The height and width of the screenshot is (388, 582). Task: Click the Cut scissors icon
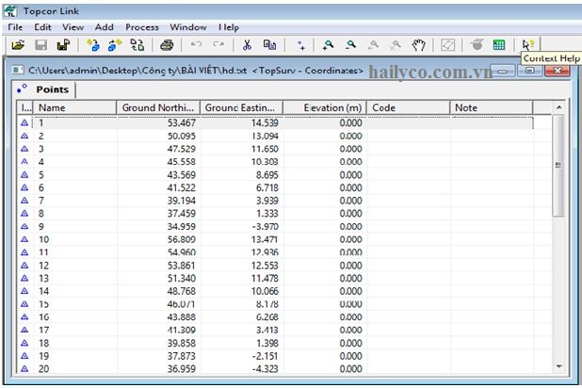click(x=247, y=45)
